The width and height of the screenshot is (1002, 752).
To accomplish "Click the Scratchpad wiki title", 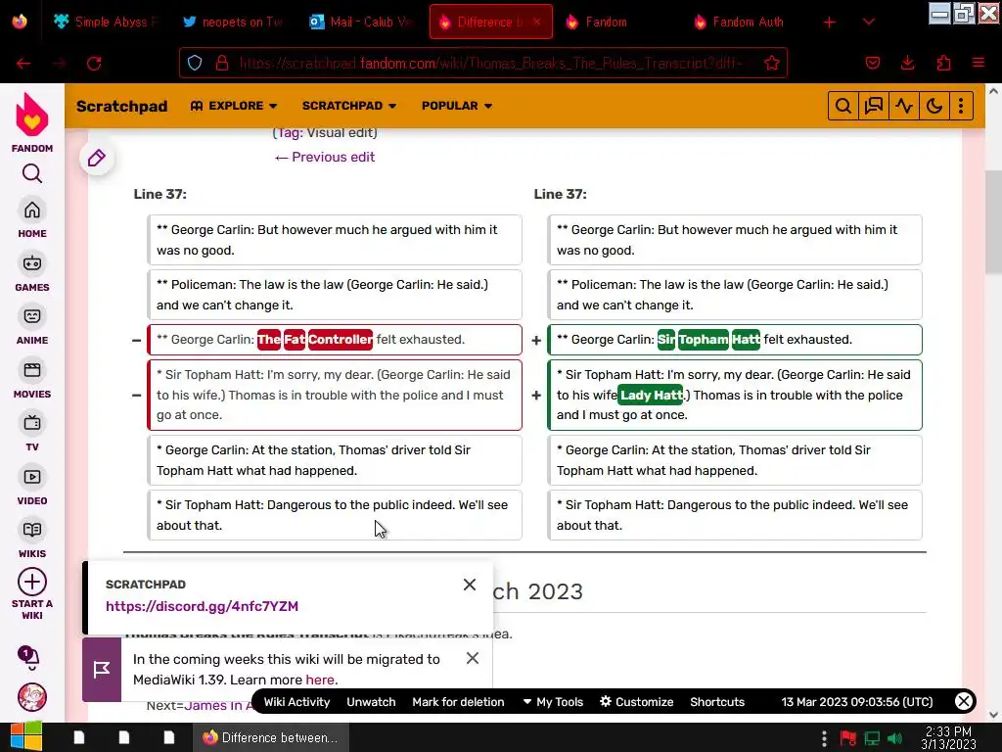I will pos(122,106).
